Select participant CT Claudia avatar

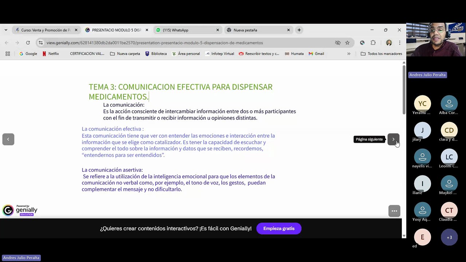tap(449, 210)
